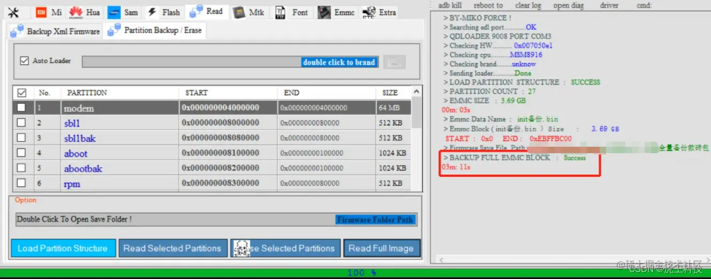711x279 pixels.
Task: Click Erase Selected Partitions skull button
Action: click(x=284, y=248)
